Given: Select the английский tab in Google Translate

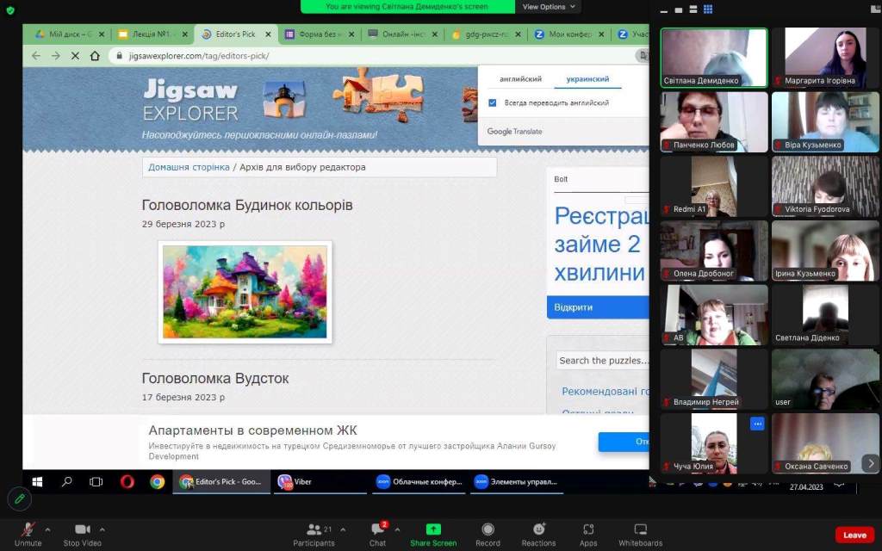Looking at the screenshot, I should 521,79.
